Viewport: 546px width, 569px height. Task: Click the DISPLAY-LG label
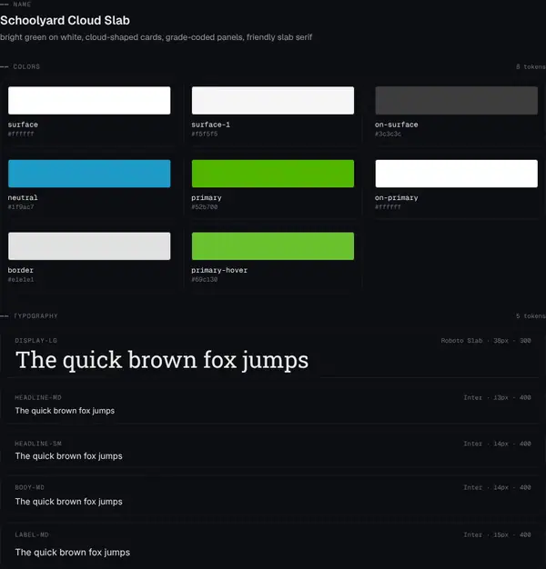(x=36, y=341)
